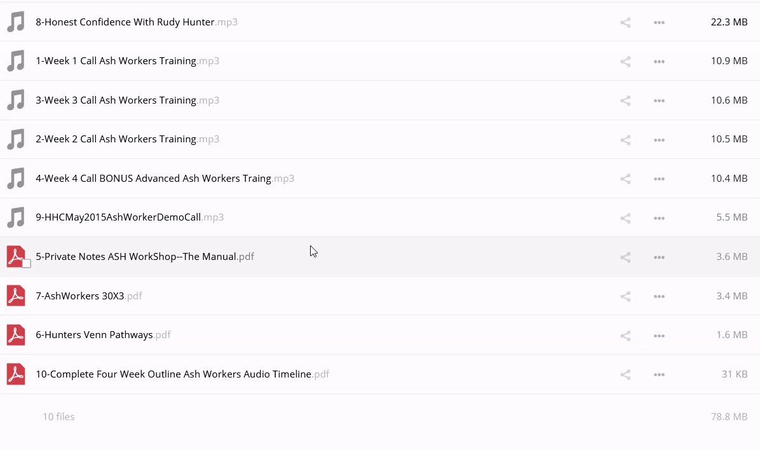Image resolution: width=760 pixels, height=450 pixels.
Task: Share the 4-Week 4 Call BONUS file
Action: coord(625,179)
